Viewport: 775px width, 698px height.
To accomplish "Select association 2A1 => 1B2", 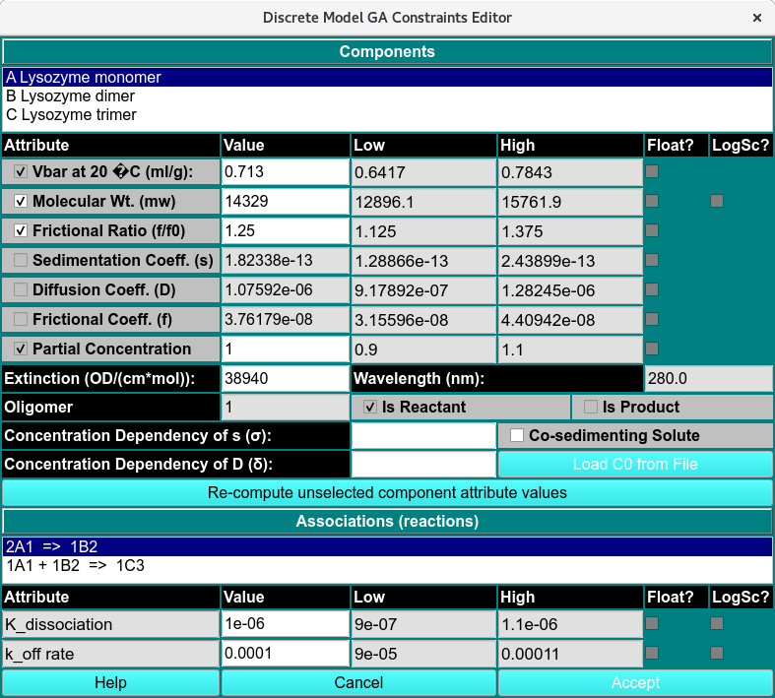I will click(388, 546).
